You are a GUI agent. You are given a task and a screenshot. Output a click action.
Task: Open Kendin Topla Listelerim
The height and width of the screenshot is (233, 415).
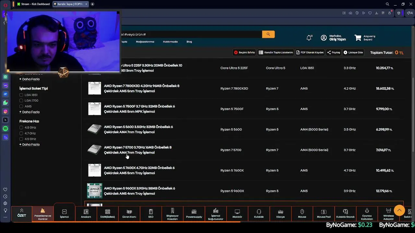click(x=276, y=52)
